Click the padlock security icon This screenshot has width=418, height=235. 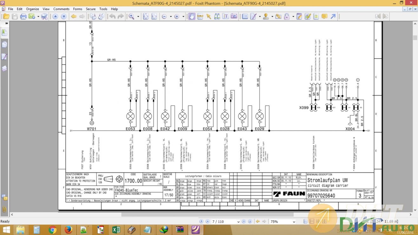[x=287, y=16]
